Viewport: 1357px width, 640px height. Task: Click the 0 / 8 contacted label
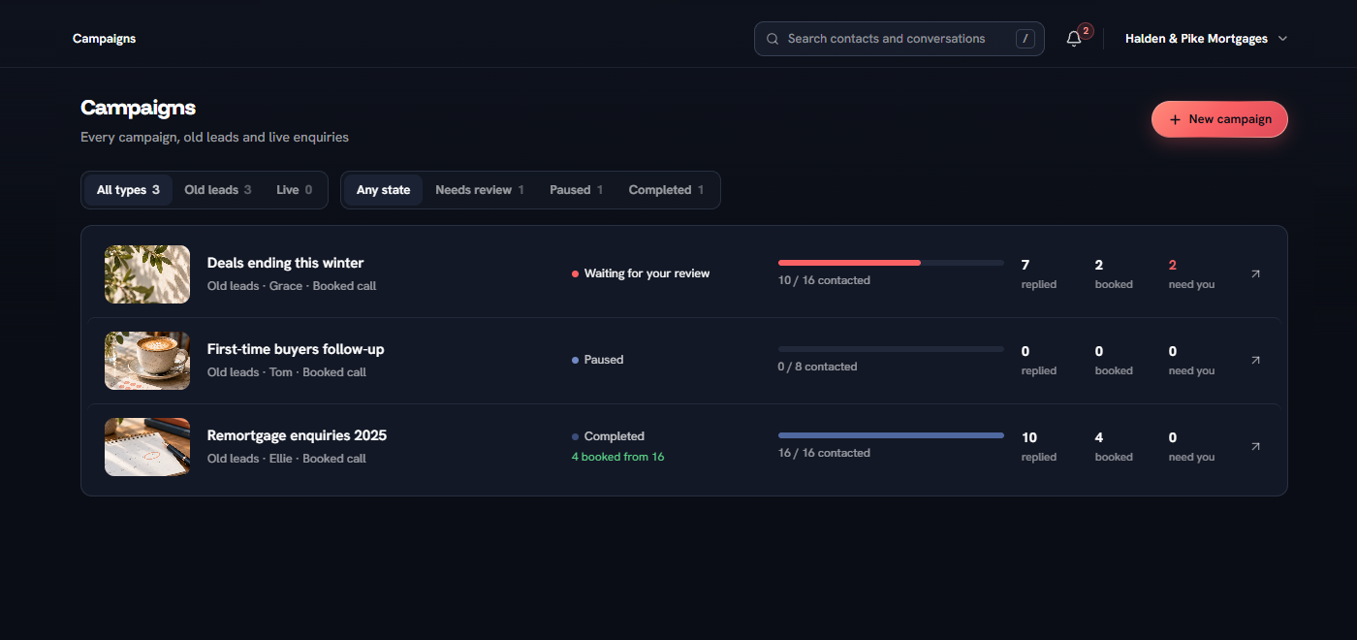click(x=817, y=367)
